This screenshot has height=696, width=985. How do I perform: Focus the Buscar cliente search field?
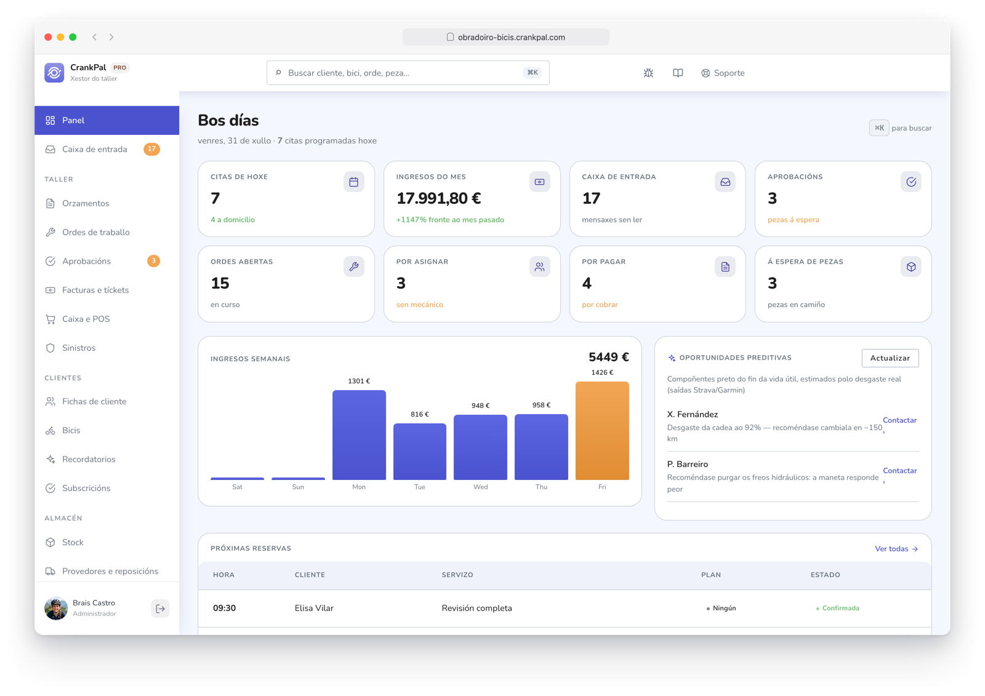(408, 73)
